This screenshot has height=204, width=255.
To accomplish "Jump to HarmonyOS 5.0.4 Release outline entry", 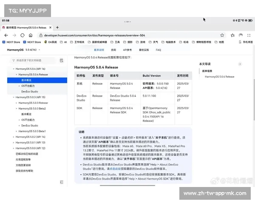I will click(220, 77).
